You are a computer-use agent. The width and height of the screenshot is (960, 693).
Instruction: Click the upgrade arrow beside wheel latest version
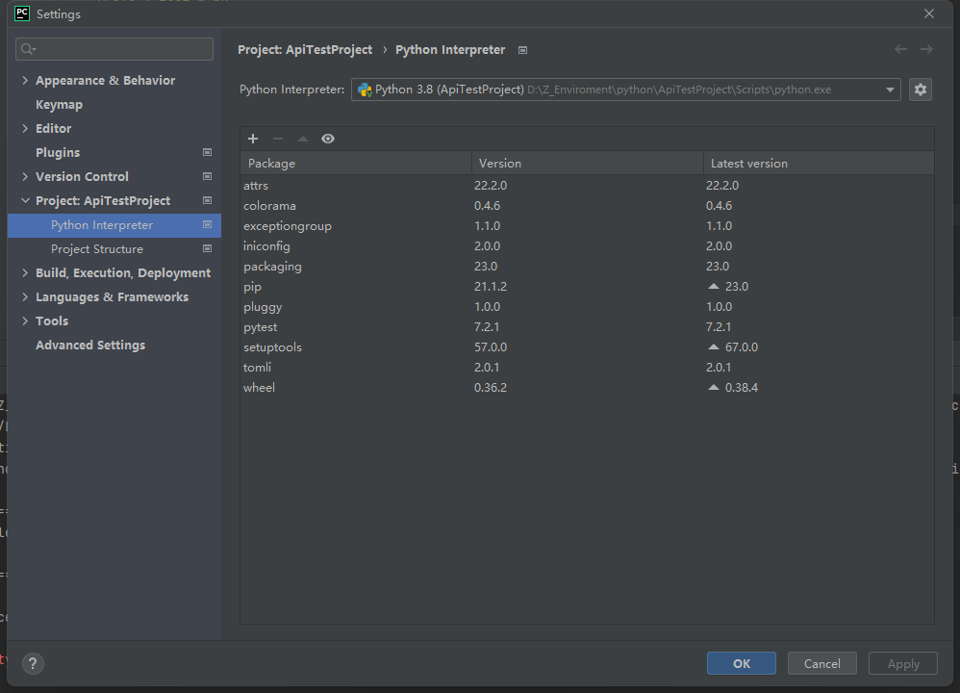pyautogui.click(x=713, y=387)
